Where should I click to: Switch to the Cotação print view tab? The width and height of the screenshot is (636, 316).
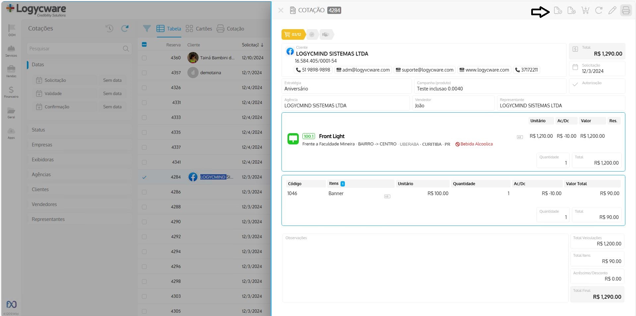pyautogui.click(x=230, y=29)
